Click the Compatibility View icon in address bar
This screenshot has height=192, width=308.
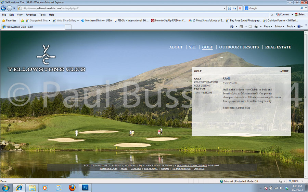click(x=229, y=8)
